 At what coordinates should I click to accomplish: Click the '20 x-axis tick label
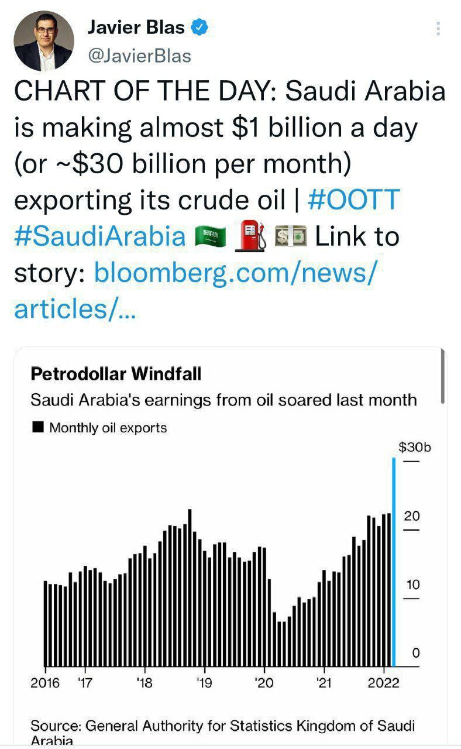click(264, 683)
